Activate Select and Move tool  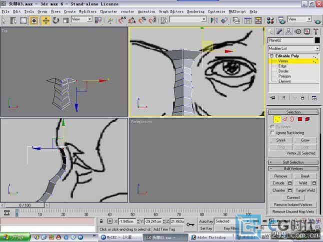[x=45, y=20]
